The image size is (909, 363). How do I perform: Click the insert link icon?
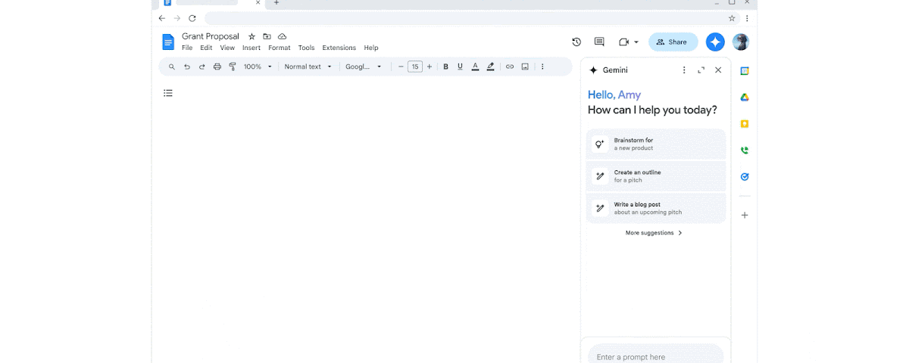(510, 67)
